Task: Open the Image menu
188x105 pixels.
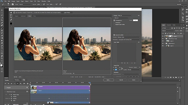Action: (13, 1)
